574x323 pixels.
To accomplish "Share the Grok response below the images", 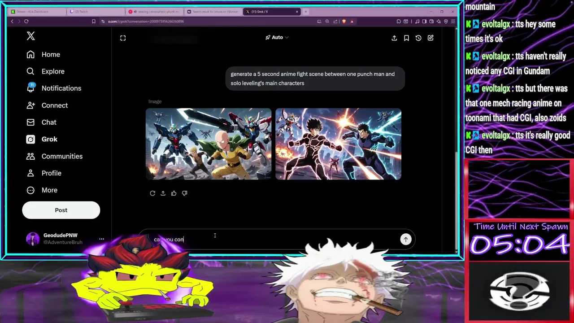I will pyautogui.click(x=163, y=193).
